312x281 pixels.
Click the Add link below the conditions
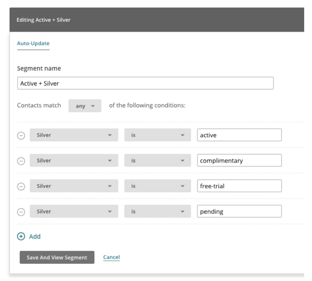[36, 236]
